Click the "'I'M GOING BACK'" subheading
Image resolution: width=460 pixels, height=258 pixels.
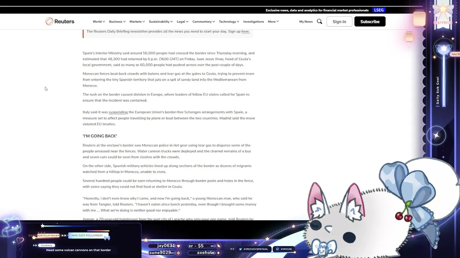[100, 136]
